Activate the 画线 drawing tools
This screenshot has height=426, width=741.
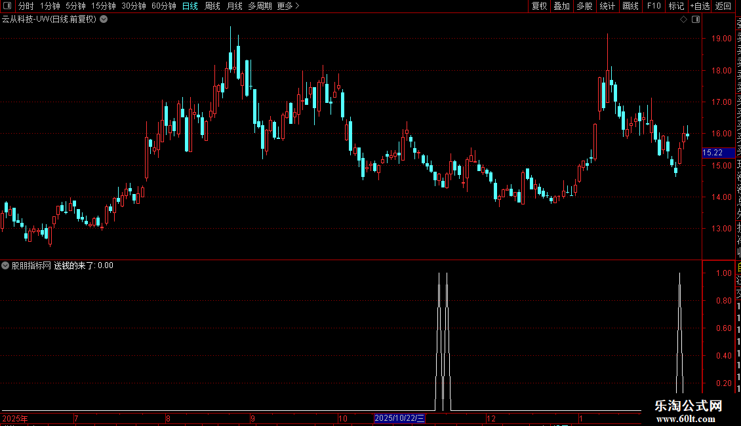tap(630, 6)
